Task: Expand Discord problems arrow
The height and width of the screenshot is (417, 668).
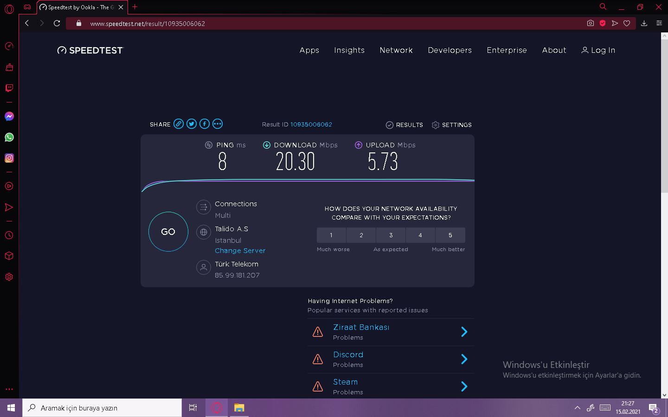Action: click(464, 359)
